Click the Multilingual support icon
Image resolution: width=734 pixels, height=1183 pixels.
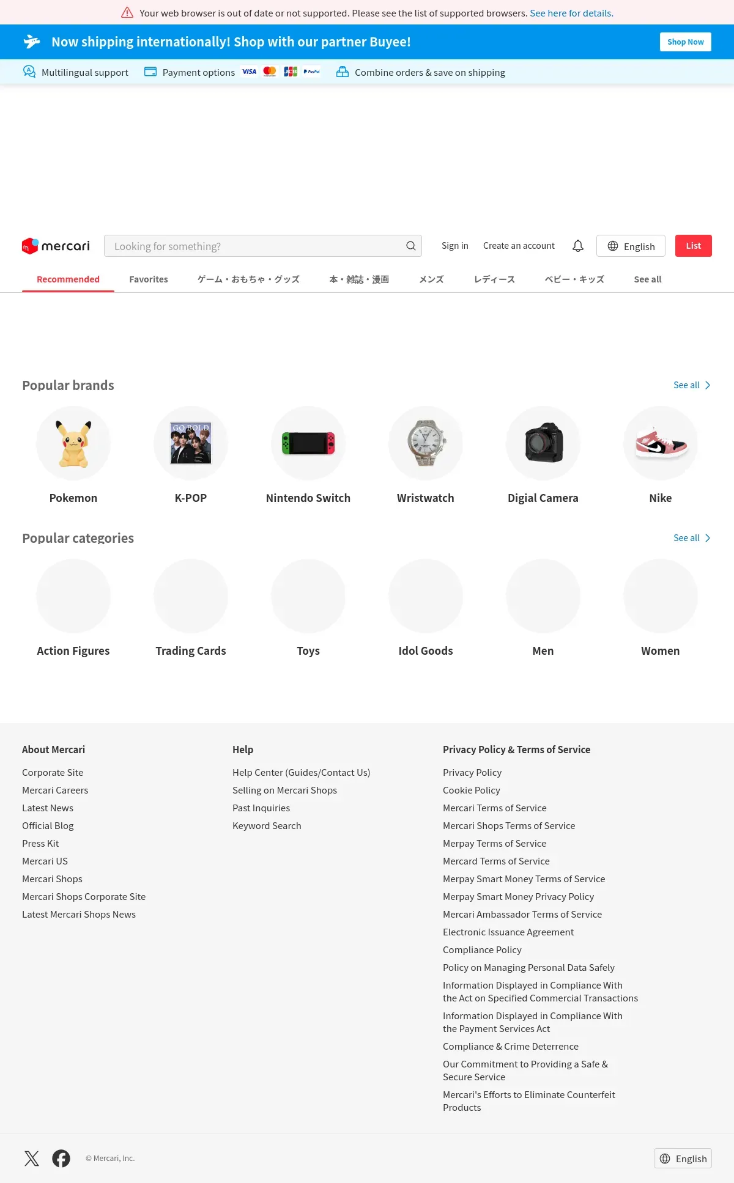(29, 72)
